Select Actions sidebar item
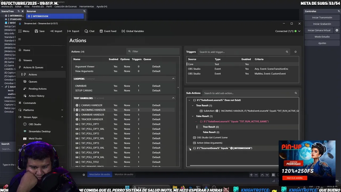Image resolution: width=341 pixels, height=192 pixels. coord(33,74)
